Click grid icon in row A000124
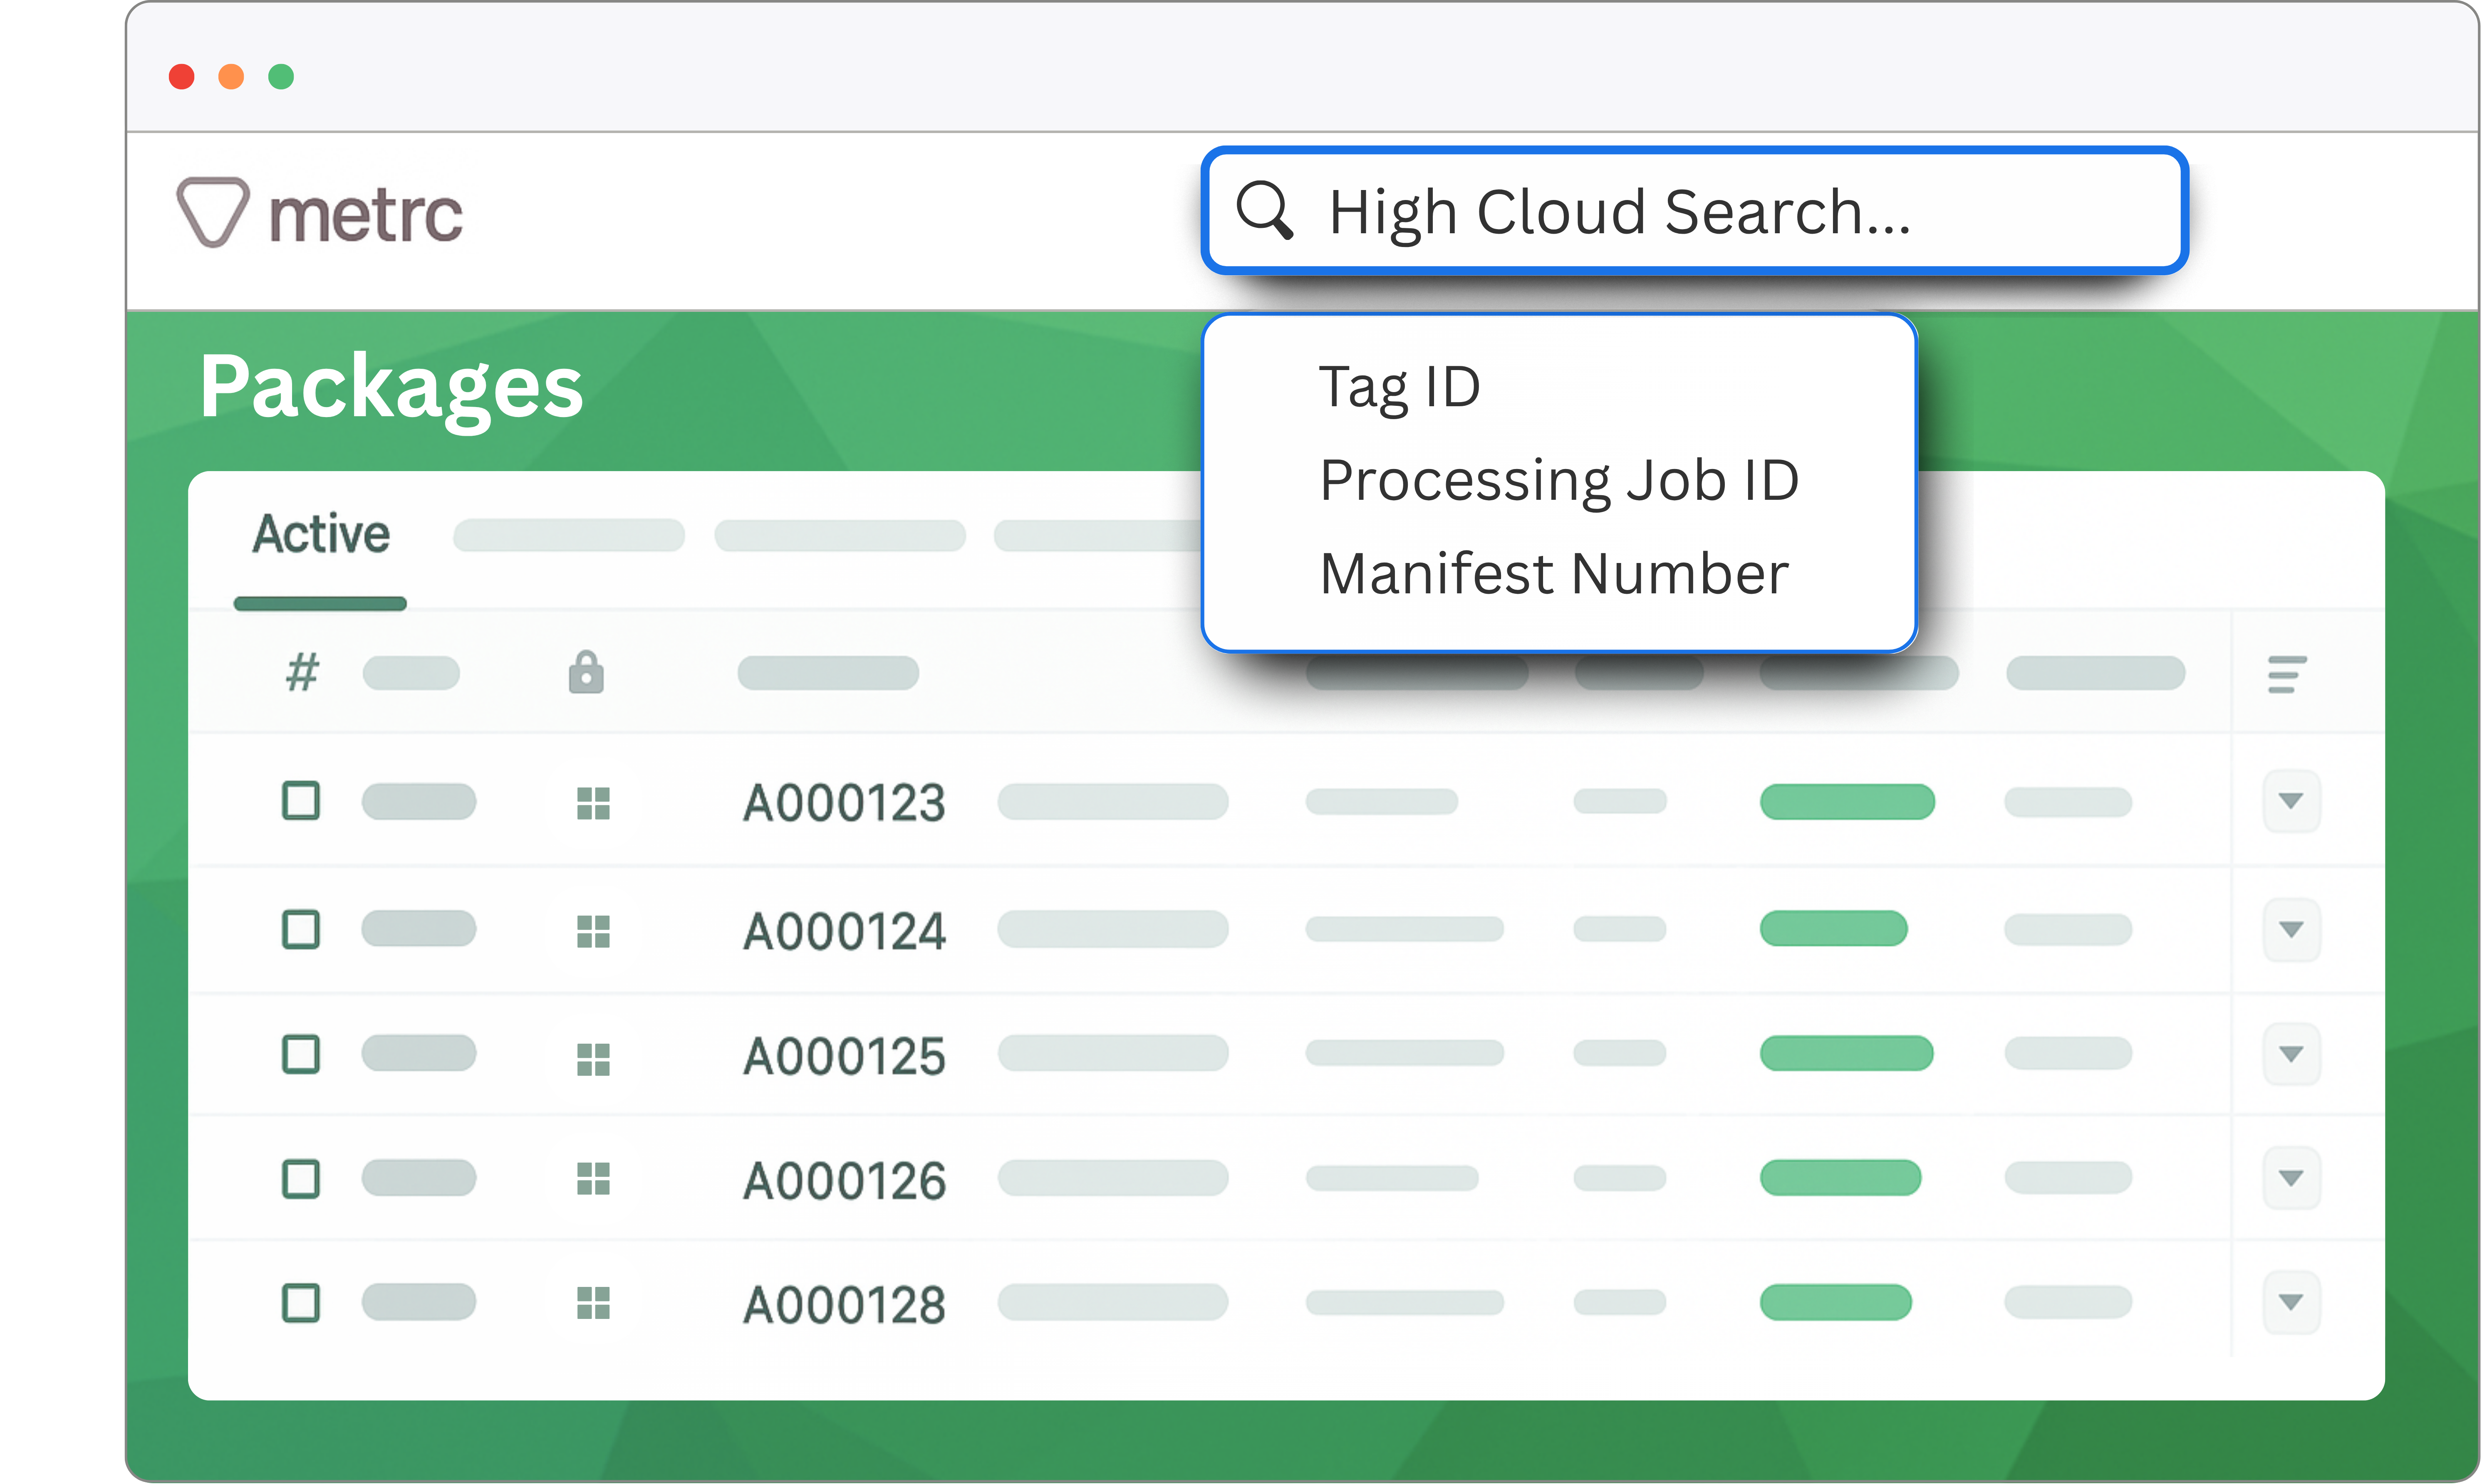Screen dimensions: 2482x1484 [593, 931]
